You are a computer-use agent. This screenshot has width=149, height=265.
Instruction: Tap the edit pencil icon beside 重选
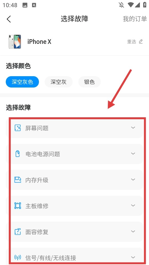pyautogui.click(x=141, y=41)
